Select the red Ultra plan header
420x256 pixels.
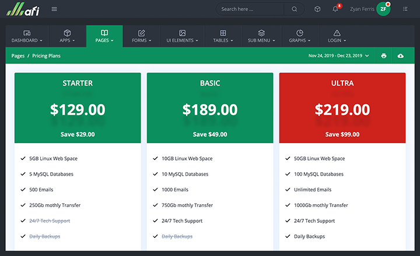coord(342,108)
